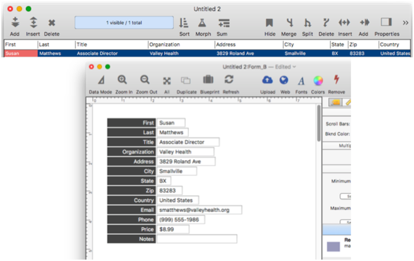Click the All objects icon

tap(167, 81)
